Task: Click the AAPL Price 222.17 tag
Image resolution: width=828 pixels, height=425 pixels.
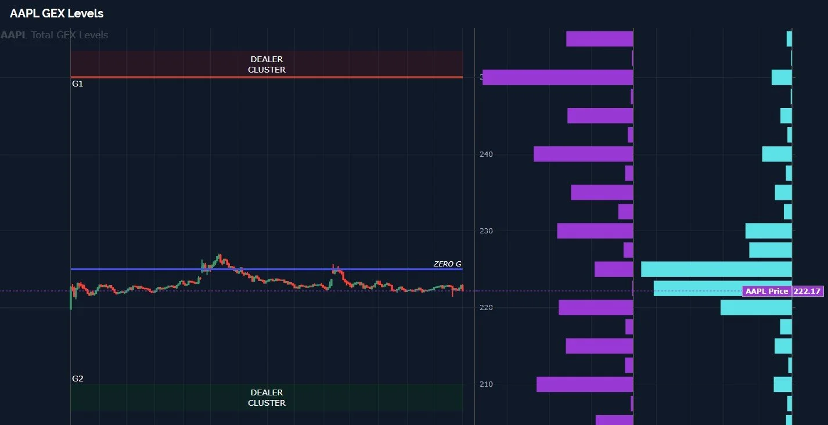Action: click(x=783, y=291)
